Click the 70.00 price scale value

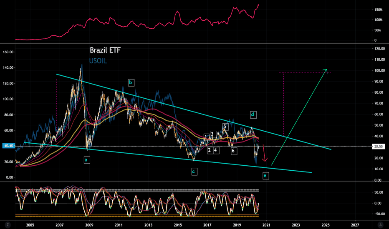380,103
